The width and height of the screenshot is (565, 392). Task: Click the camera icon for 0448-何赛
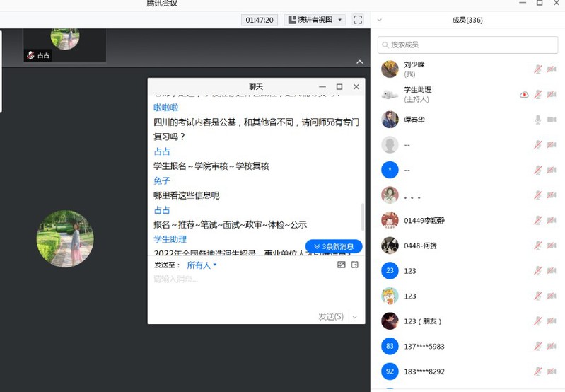[x=552, y=246]
